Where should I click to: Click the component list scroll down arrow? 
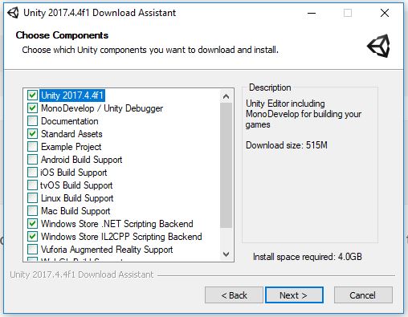pos(226,254)
